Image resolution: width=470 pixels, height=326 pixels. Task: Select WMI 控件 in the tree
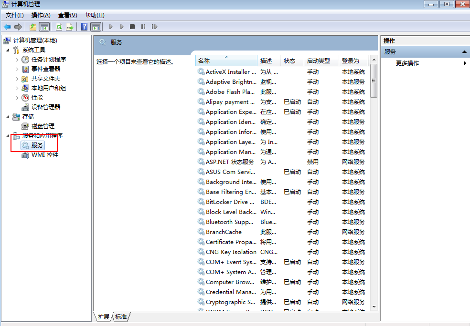point(45,155)
